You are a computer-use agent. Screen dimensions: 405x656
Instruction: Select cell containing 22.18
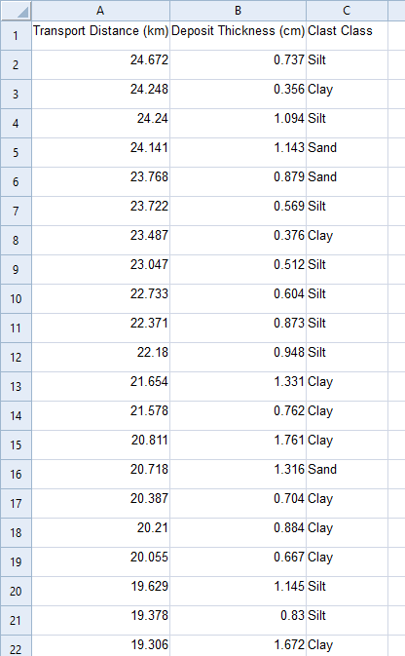pos(100,358)
